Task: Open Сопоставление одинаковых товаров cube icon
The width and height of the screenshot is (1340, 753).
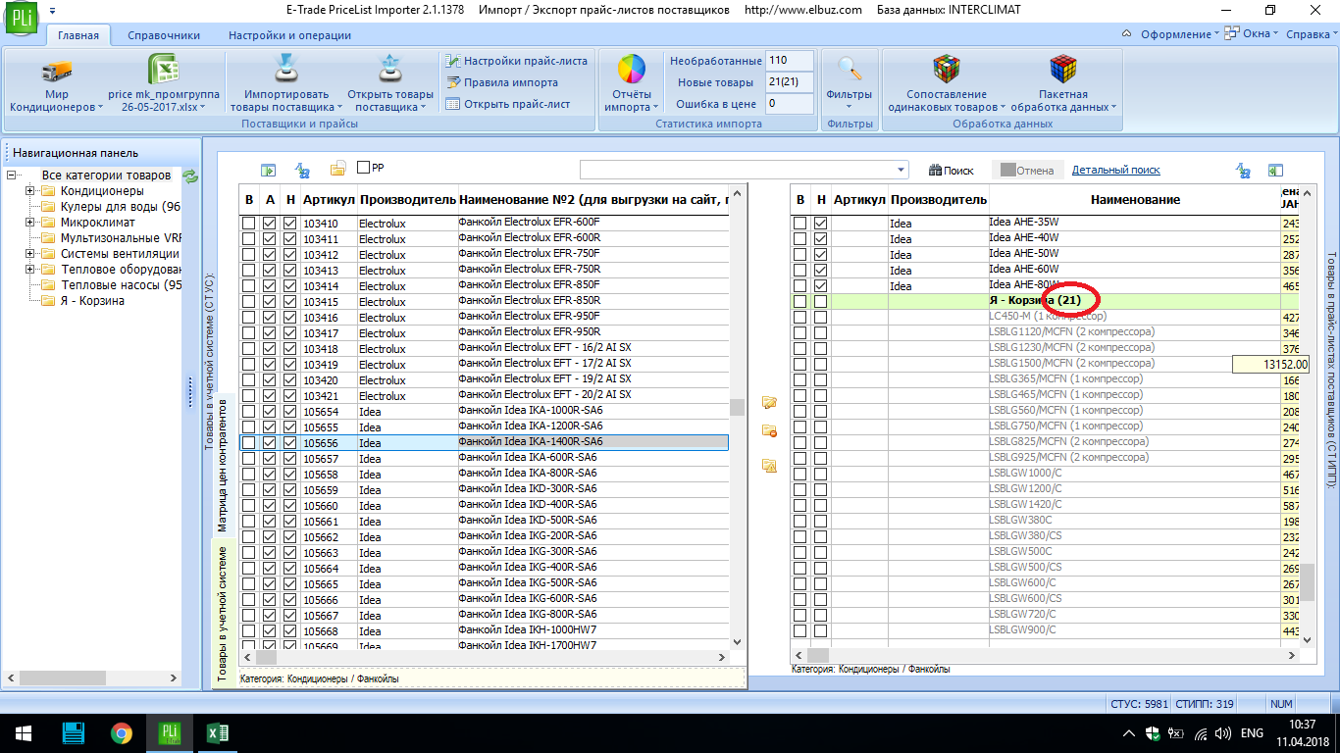Action: (946, 70)
